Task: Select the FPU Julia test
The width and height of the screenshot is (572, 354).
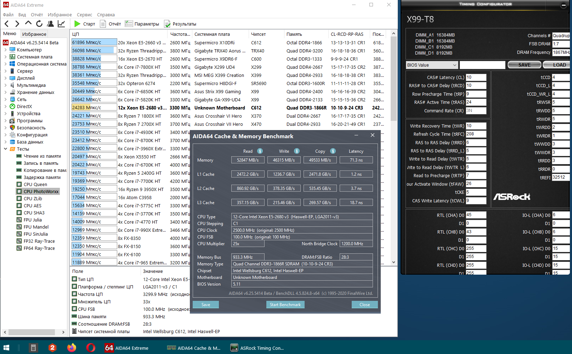Action: click(x=33, y=220)
